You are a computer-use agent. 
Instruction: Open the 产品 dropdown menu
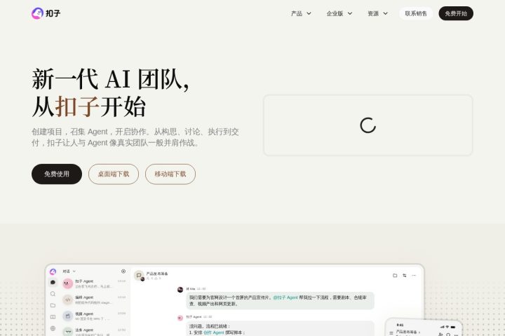(301, 13)
